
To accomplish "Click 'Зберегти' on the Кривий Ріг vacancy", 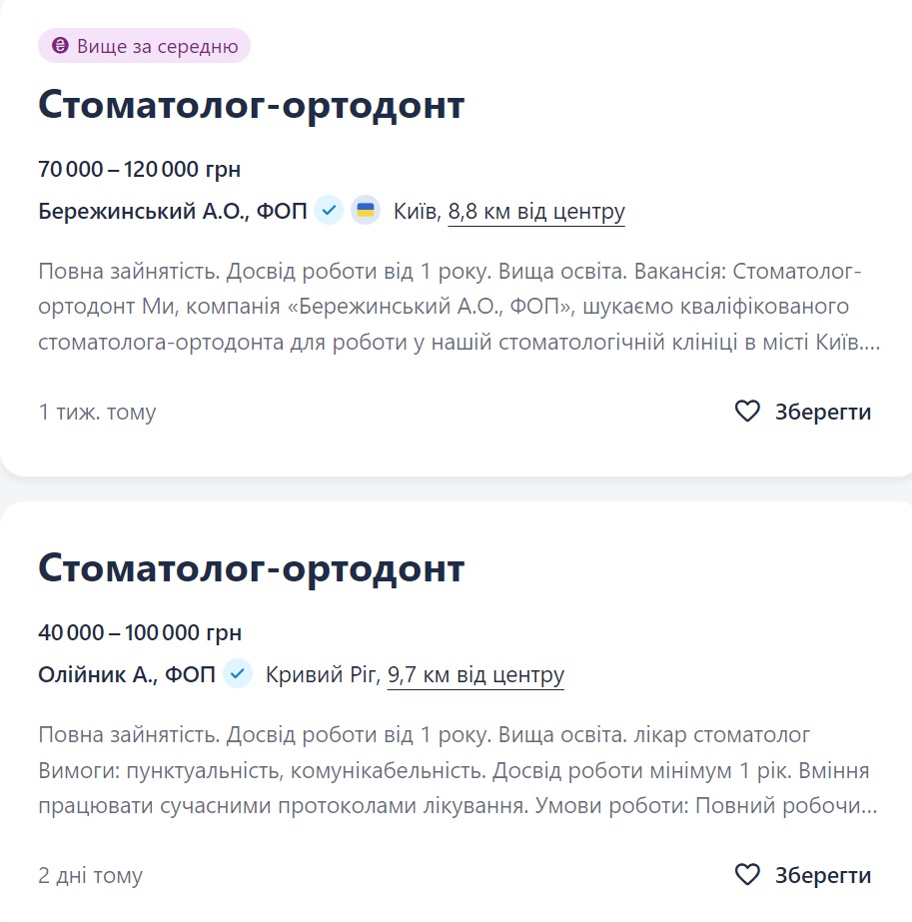I will point(823,874).
